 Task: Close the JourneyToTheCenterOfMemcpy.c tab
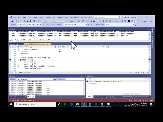click(50, 44)
